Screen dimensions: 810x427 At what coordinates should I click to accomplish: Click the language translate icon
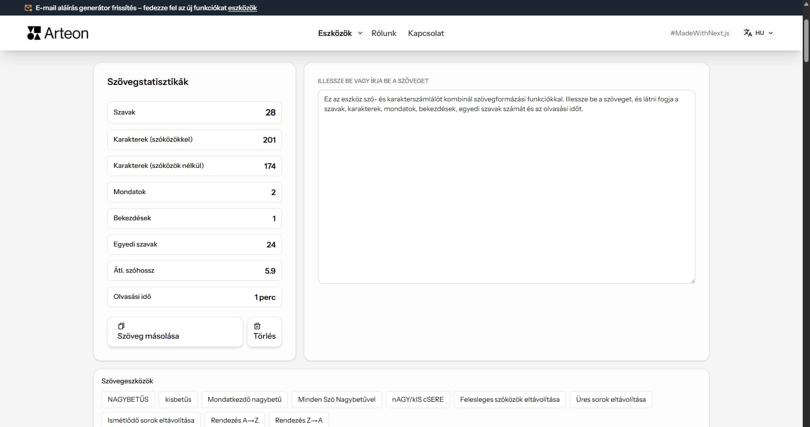[x=747, y=33]
